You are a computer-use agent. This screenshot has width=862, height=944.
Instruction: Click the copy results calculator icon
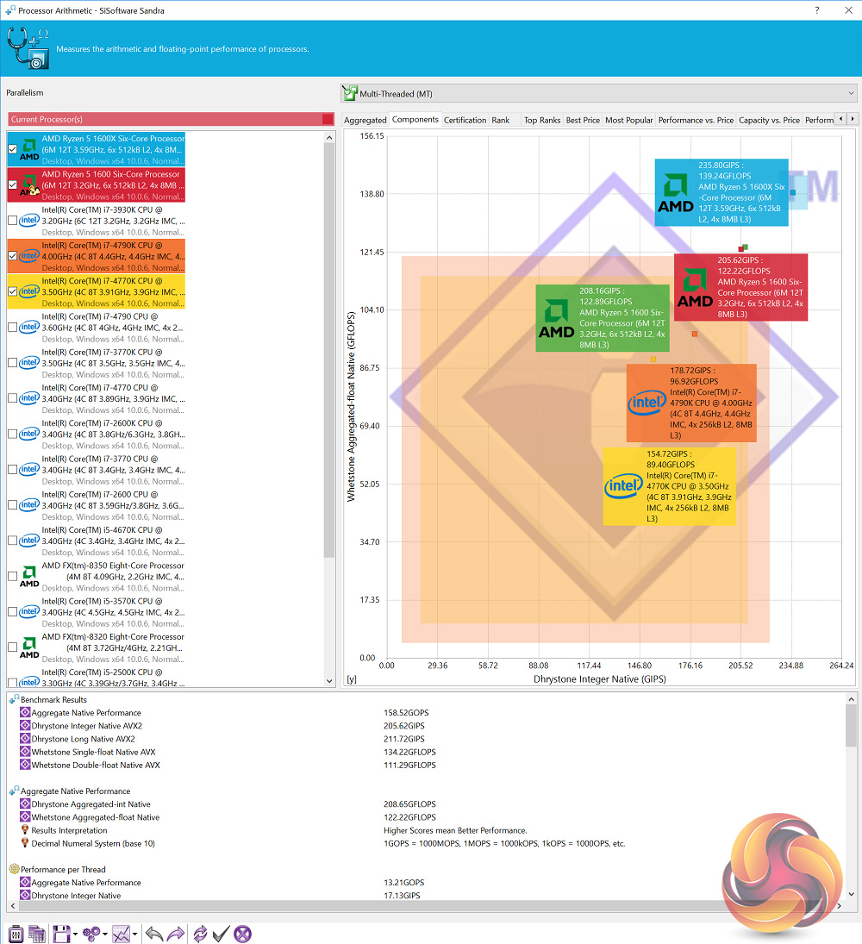(x=37, y=934)
